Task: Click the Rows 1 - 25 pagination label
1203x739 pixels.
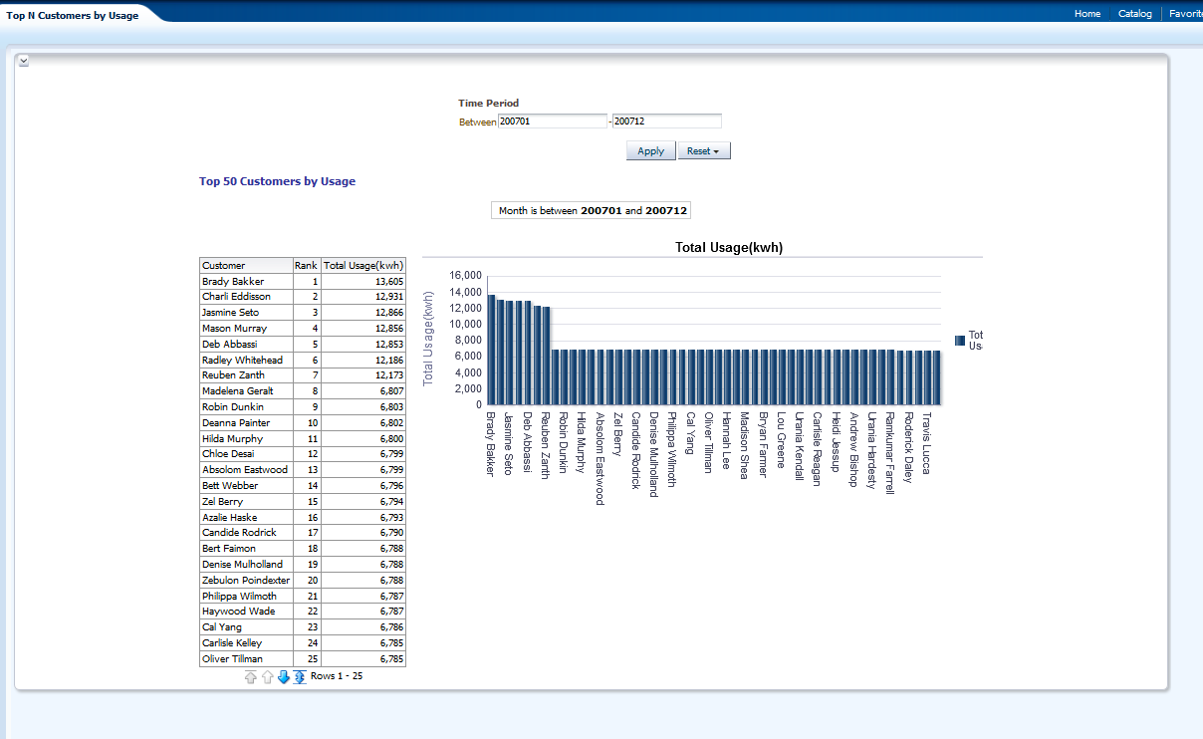Action: tap(337, 676)
